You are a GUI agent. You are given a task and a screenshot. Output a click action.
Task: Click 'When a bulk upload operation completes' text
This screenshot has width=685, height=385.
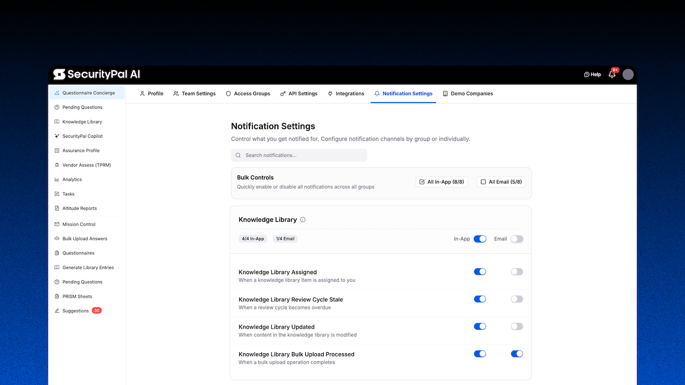287,362
